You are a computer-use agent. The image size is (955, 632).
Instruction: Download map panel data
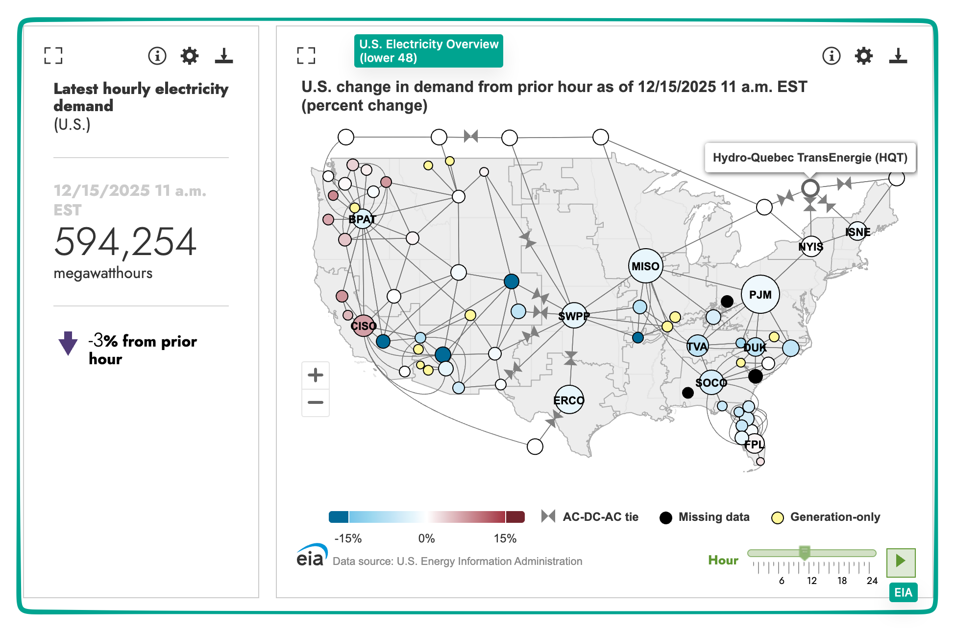point(898,56)
